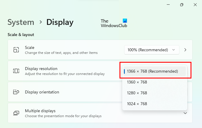Choose the 1360 × 768 resolution option
202x128 pixels.
click(137, 82)
